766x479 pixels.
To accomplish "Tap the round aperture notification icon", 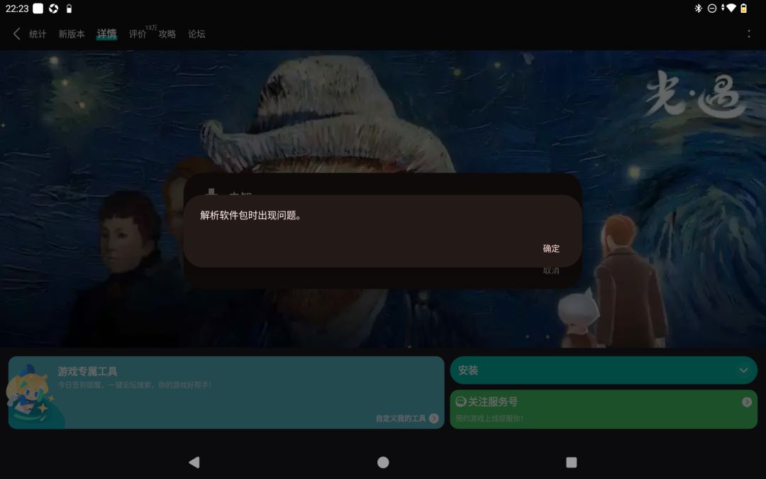I will [54, 9].
